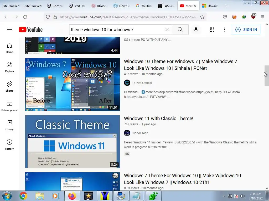Open Explore in sidebar

9,67
